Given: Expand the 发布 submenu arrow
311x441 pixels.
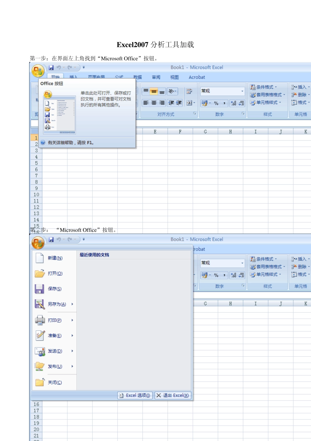Looking at the screenshot, I should (72, 366).
